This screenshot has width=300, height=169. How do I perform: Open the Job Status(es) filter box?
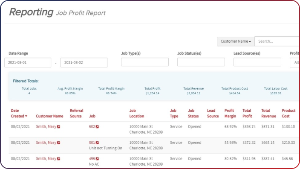point(201,62)
